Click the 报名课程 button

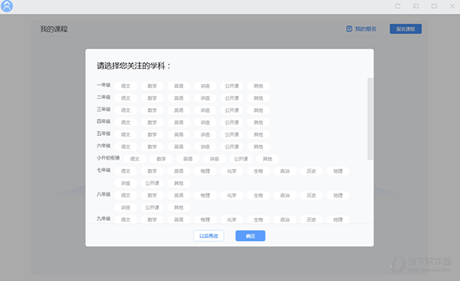coord(406,29)
